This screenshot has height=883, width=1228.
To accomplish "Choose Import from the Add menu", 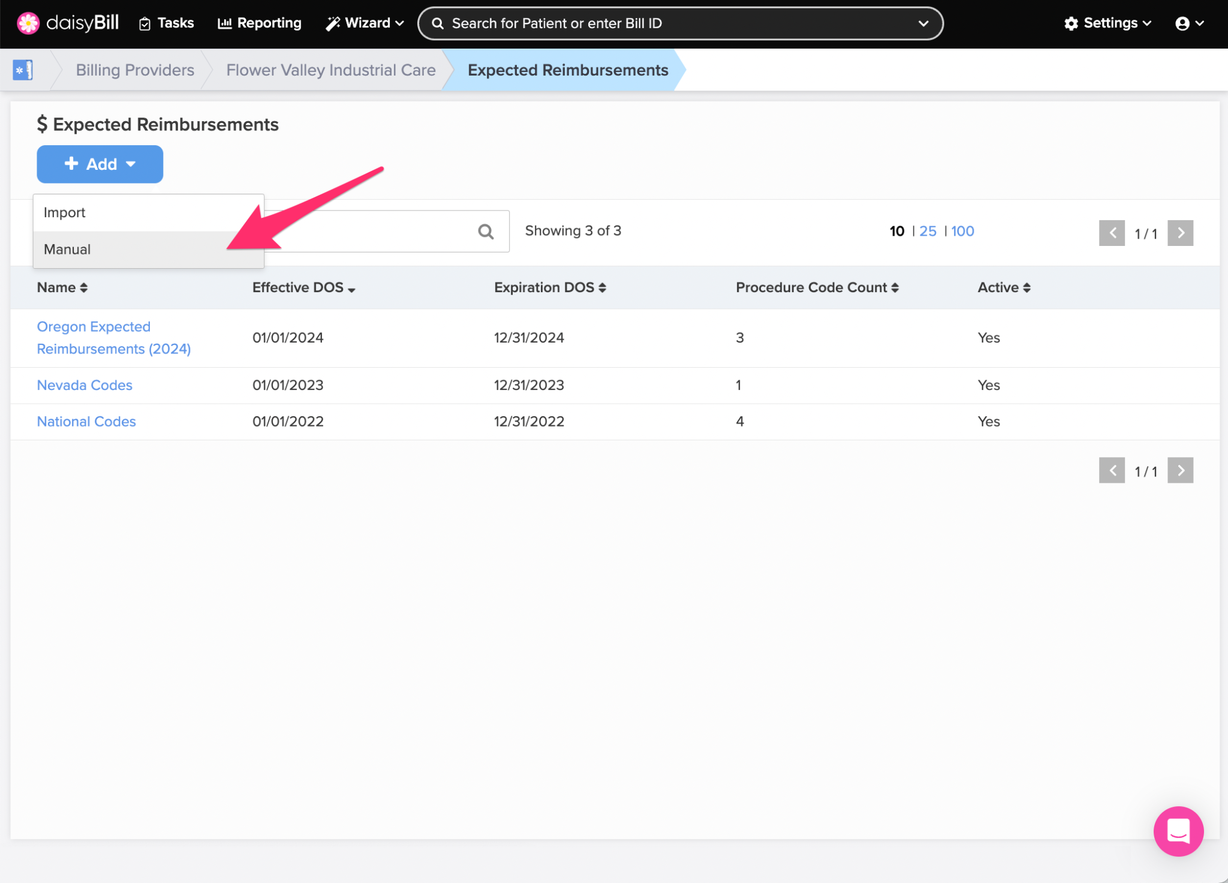I will pos(65,212).
